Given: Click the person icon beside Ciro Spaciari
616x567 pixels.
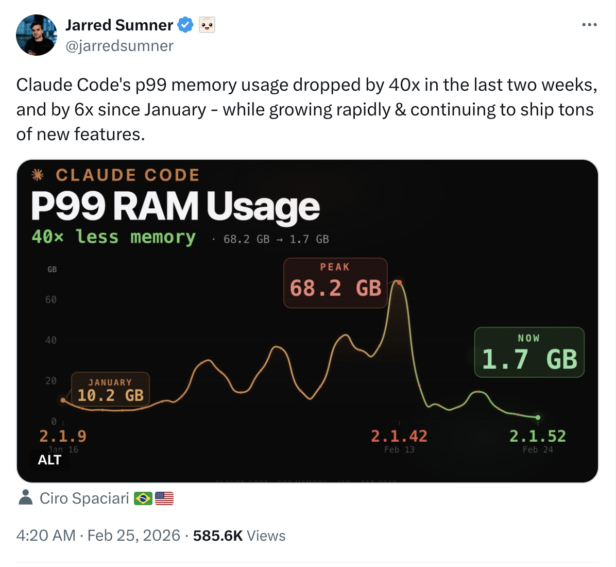Looking at the screenshot, I should (x=25, y=498).
